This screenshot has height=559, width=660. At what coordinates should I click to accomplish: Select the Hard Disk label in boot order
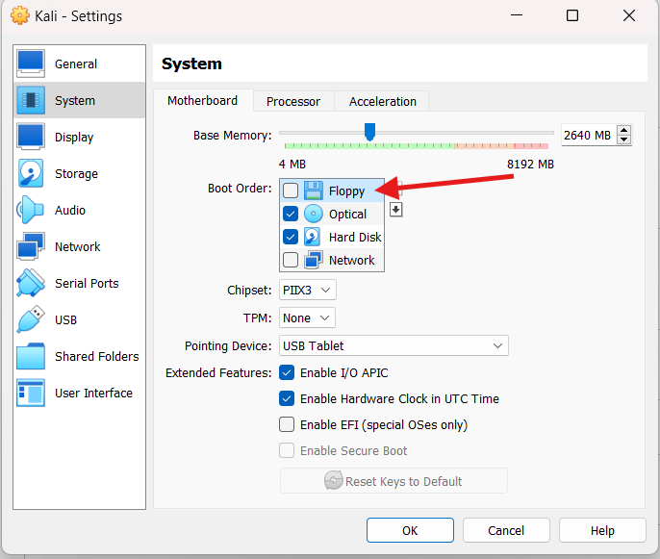coord(355,237)
